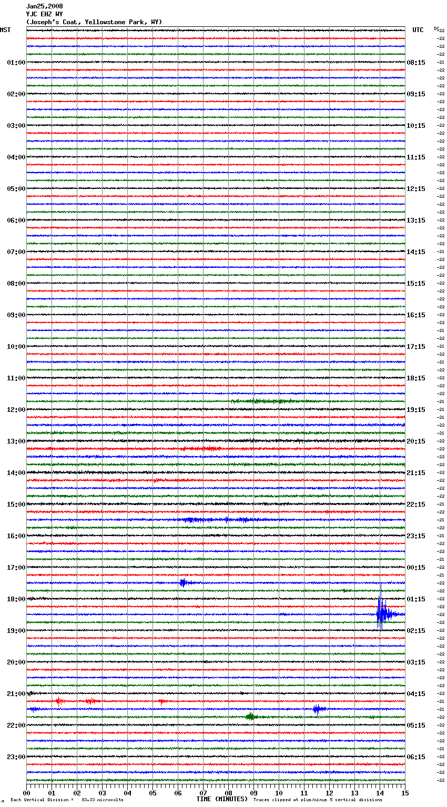
Task: Click the Traces clipped at plus/minus note
Action: click(x=318, y=800)
